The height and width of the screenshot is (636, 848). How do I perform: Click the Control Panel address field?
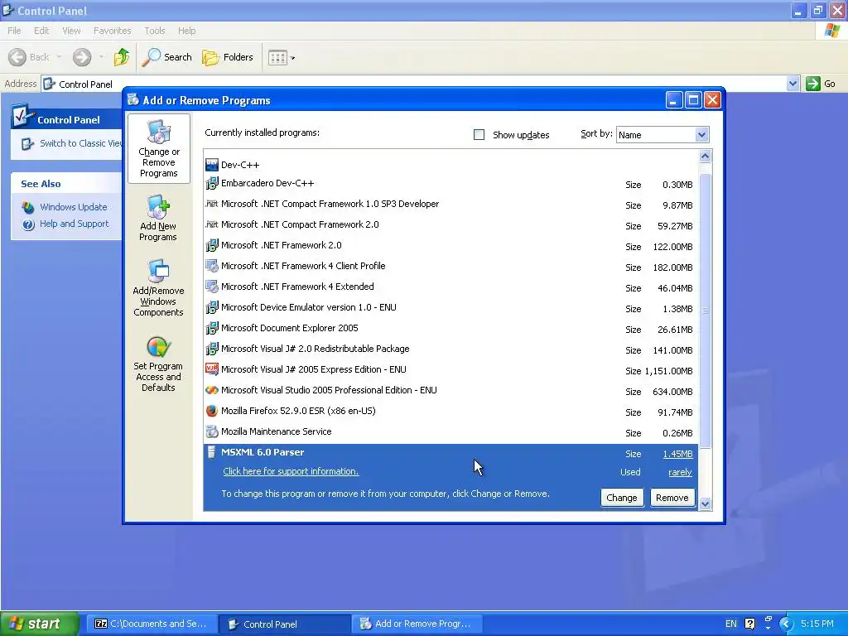pyautogui.click(x=414, y=84)
